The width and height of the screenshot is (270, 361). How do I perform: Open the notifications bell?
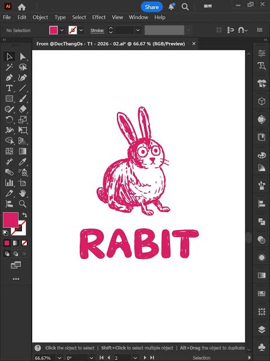pos(171,7)
